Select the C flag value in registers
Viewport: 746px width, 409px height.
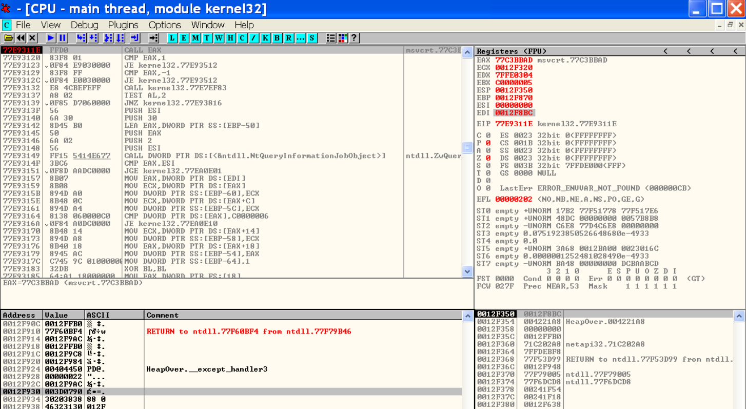pos(488,135)
